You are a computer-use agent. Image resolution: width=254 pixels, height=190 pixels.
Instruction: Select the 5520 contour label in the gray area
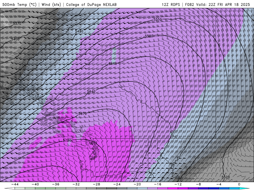click(x=226, y=177)
